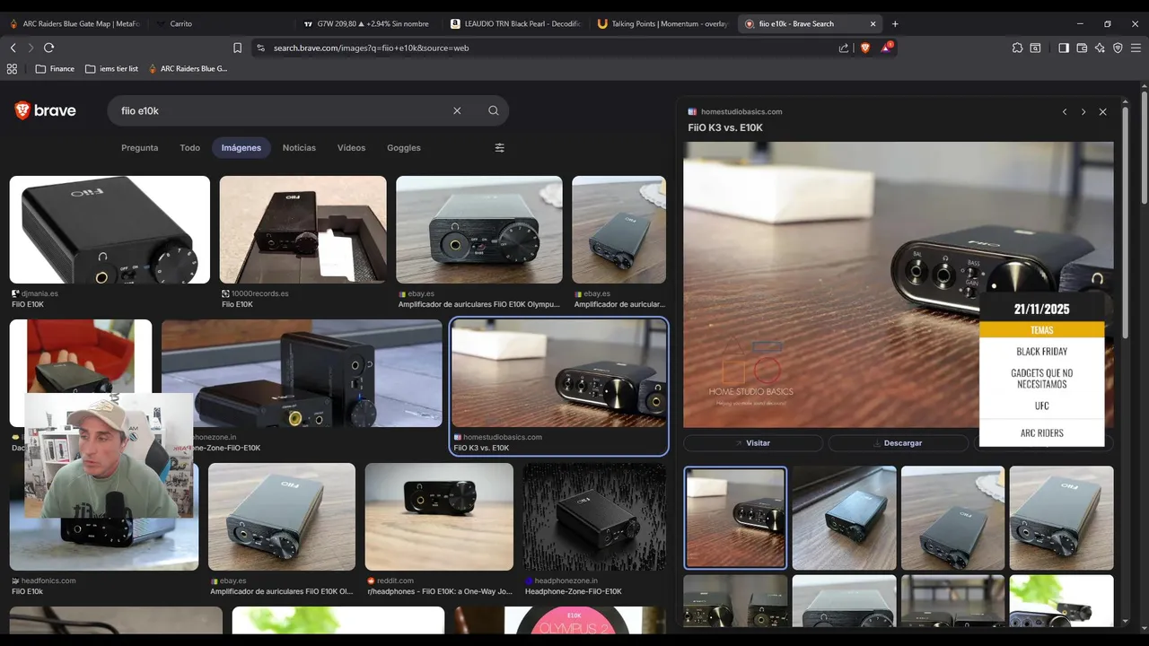Viewport: 1149px width, 646px height.
Task: Select the Todo search category
Action: point(190,148)
